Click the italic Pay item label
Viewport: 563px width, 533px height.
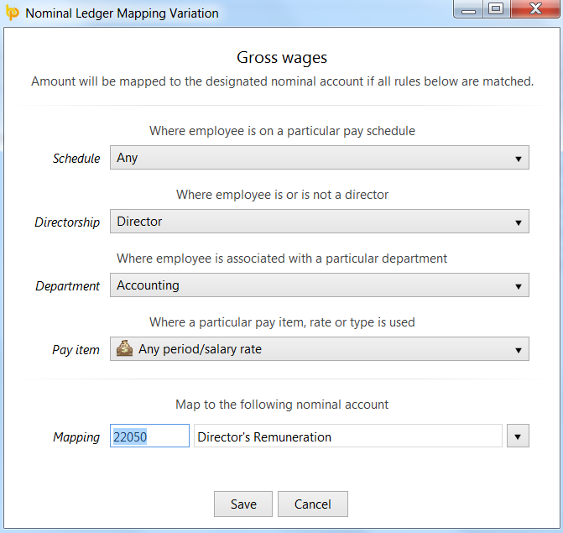(76, 350)
